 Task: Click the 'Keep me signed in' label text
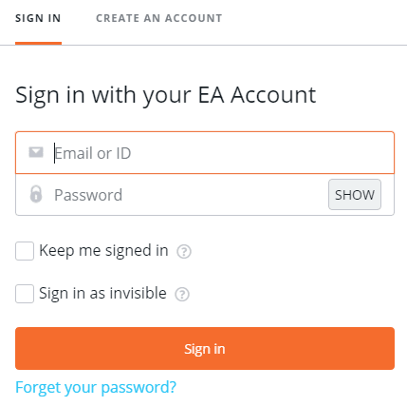(103, 251)
